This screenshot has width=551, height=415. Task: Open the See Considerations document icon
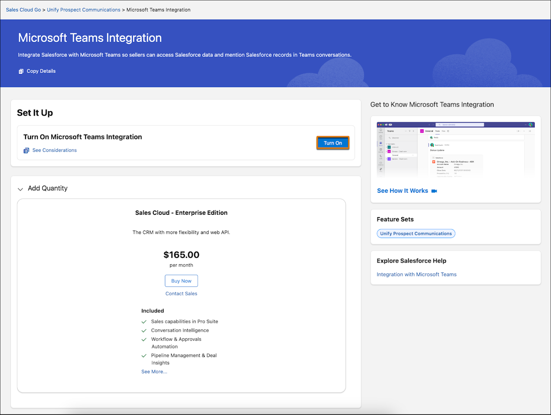(26, 150)
